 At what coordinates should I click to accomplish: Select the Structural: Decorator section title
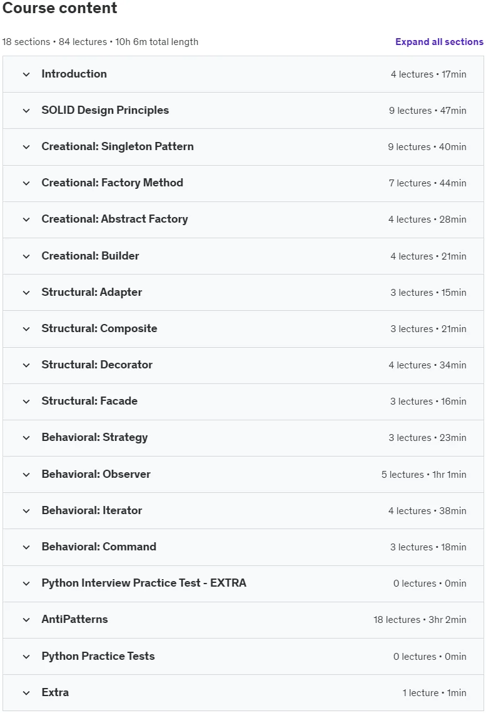97,365
